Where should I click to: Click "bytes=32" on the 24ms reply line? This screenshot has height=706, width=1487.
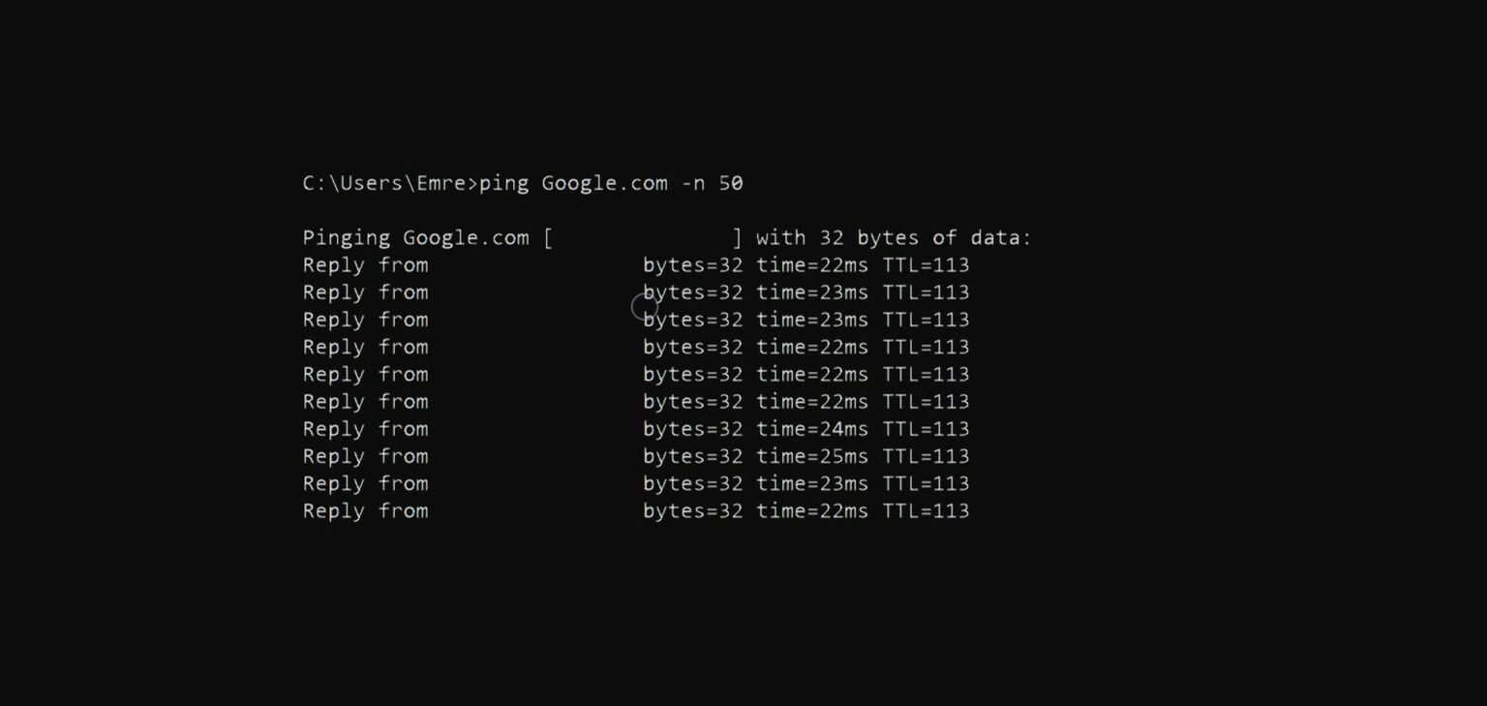693,429
